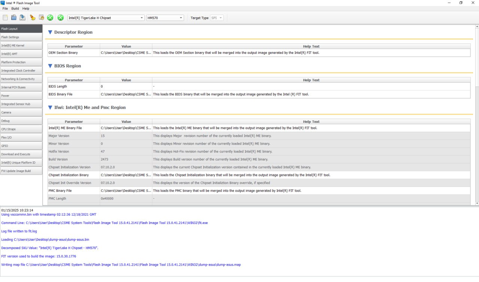Viewport: 479px width, 282px height.
Task: Click the Ifwi table Value column header
Action: (126, 122)
